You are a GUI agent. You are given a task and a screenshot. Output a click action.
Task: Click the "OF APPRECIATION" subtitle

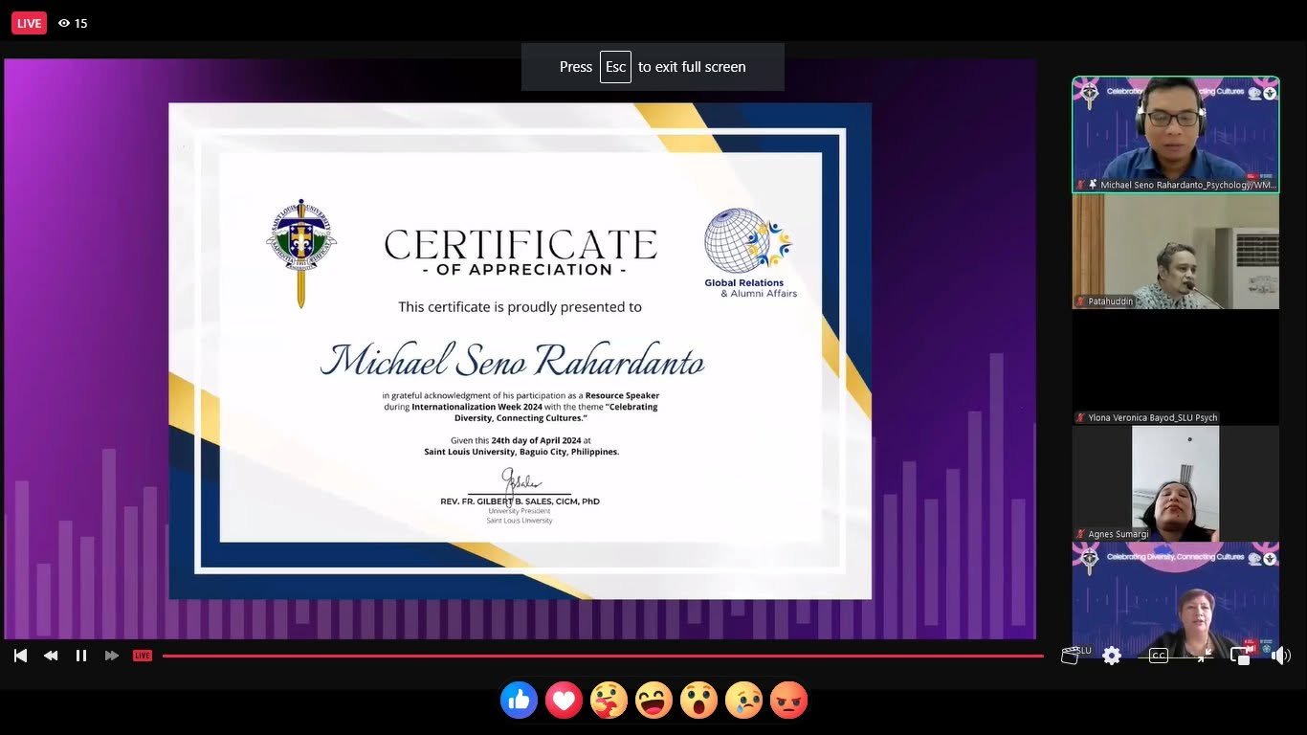pyautogui.click(x=524, y=270)
